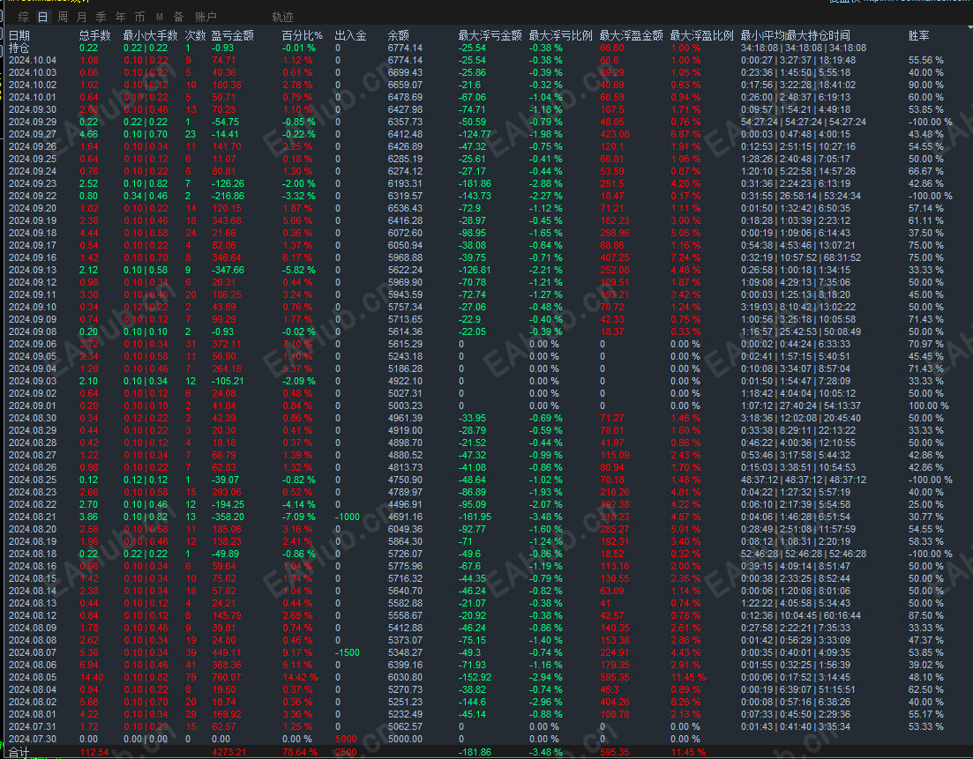Click the 54:27:24 | 54:27:24 | 54:27:24 holding time
973x759 pixels.
[x=804, y=122]
